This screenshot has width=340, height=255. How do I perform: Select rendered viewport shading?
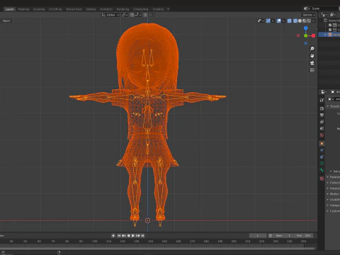click(309, 21)
